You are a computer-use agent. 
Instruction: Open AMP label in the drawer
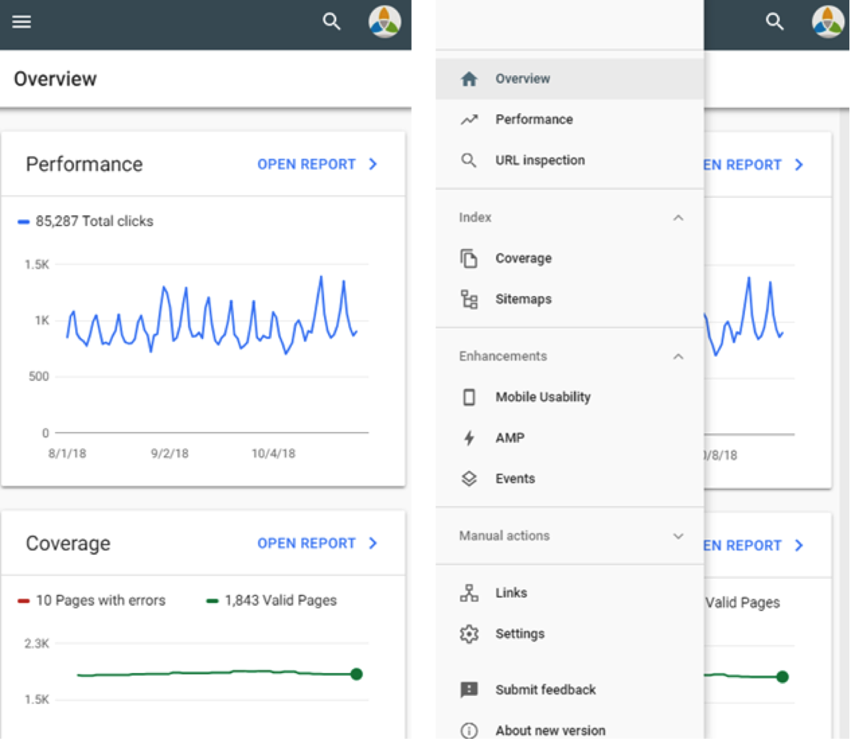click(x=510, y=438)
